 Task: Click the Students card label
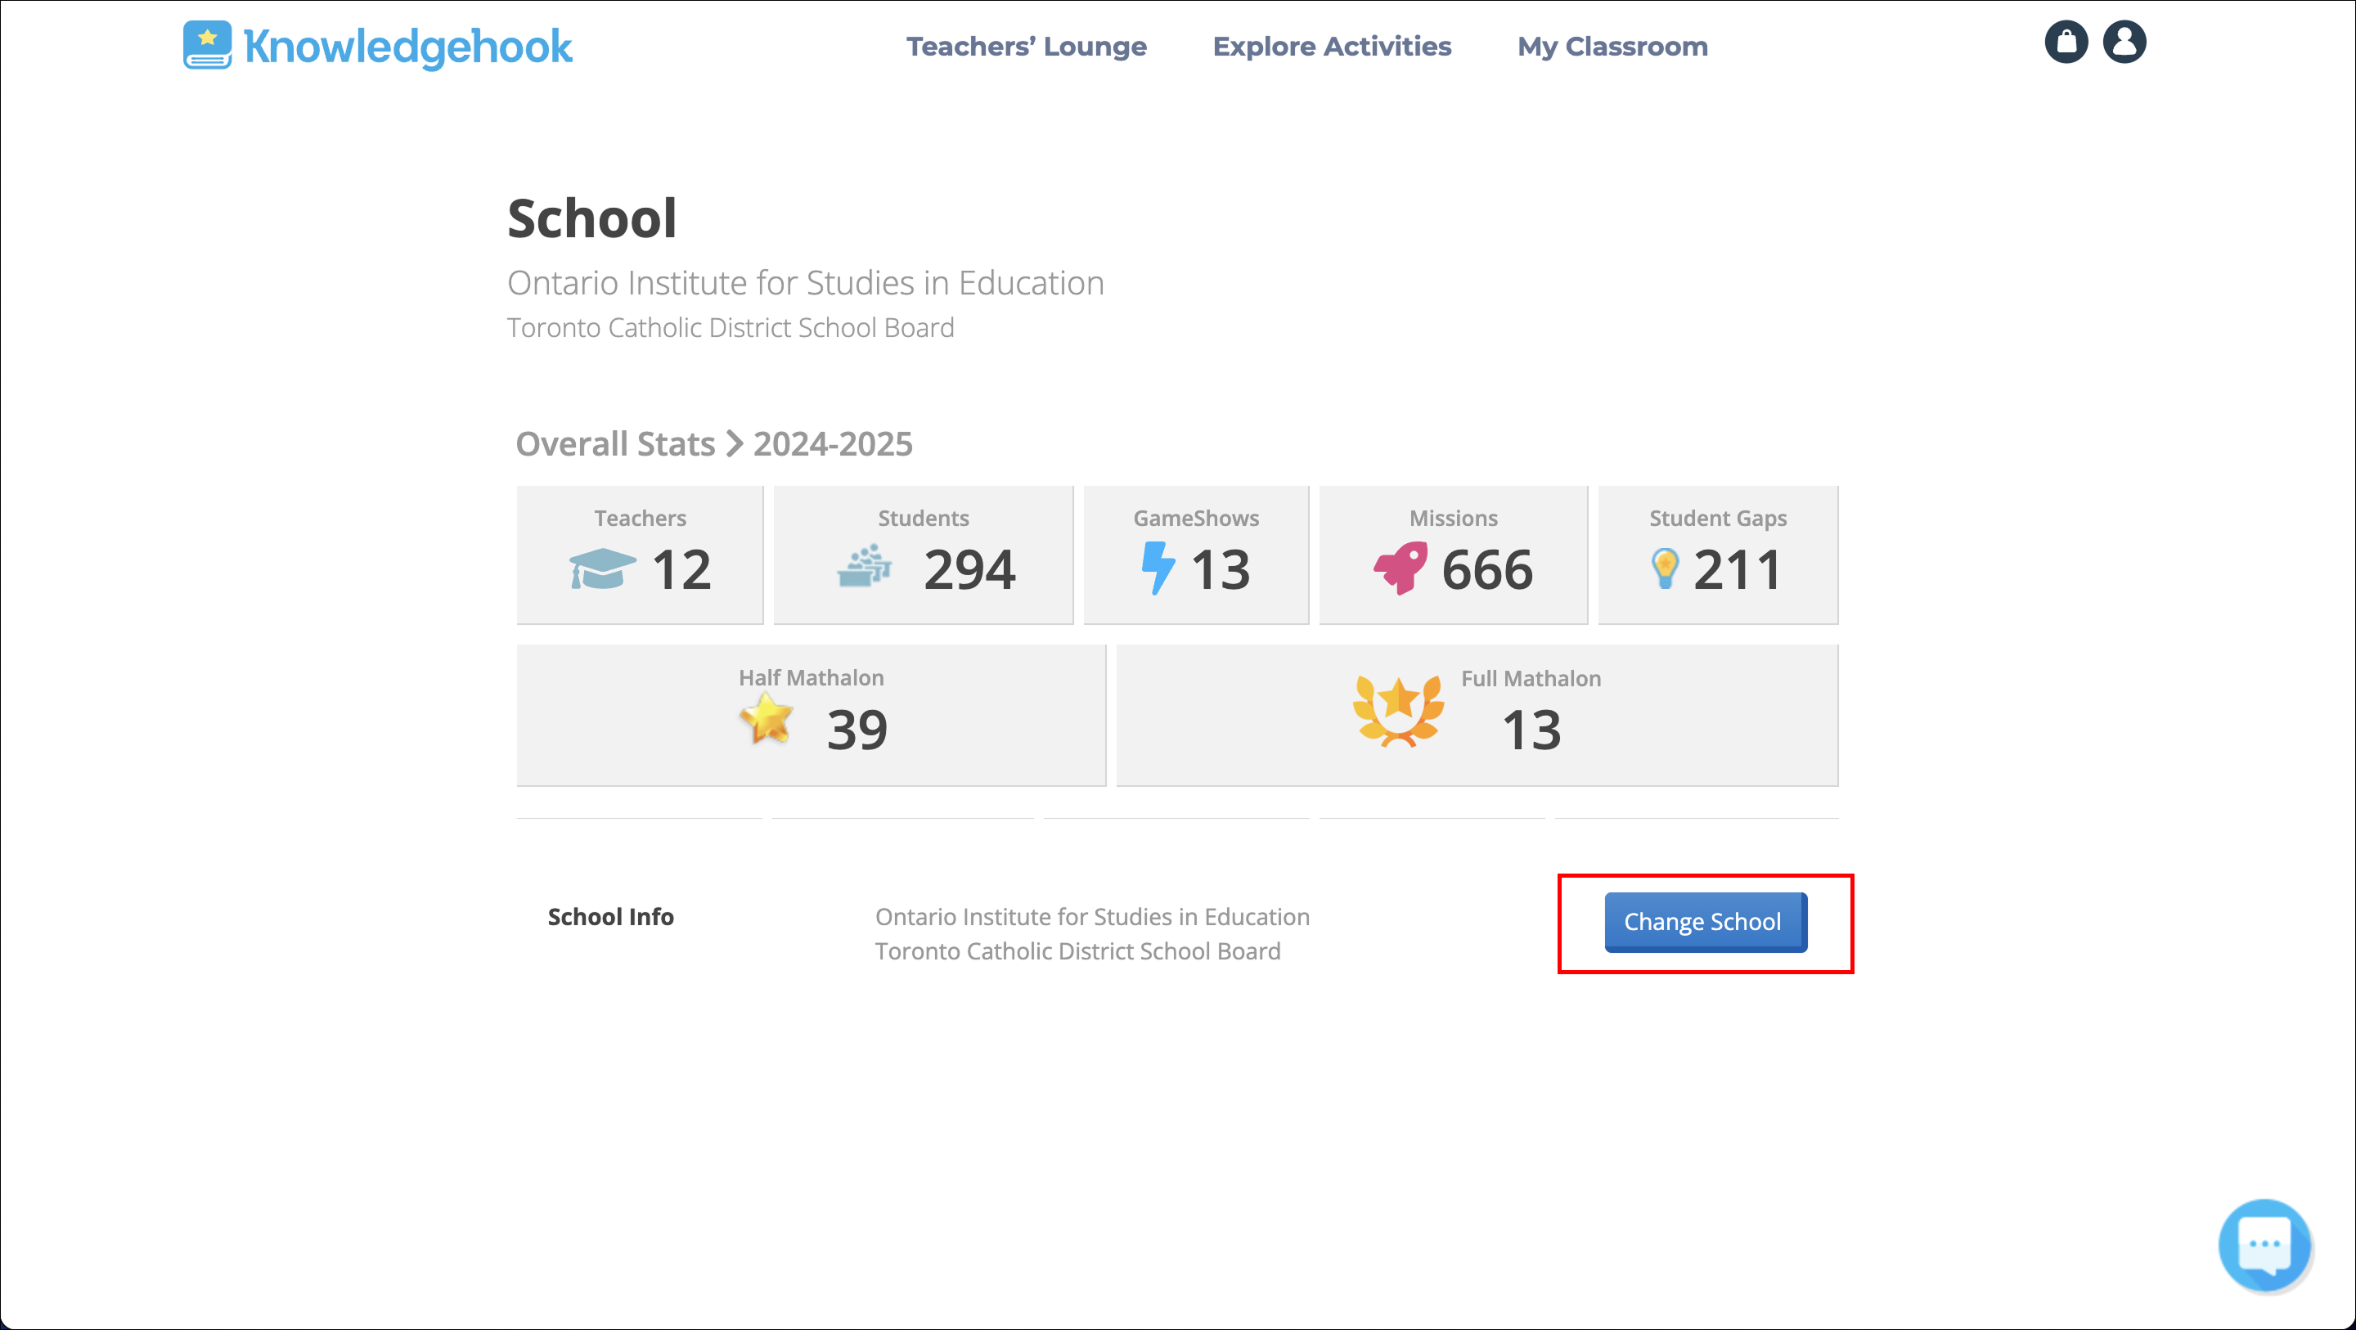pyautogui.click(x=923, y=518)
